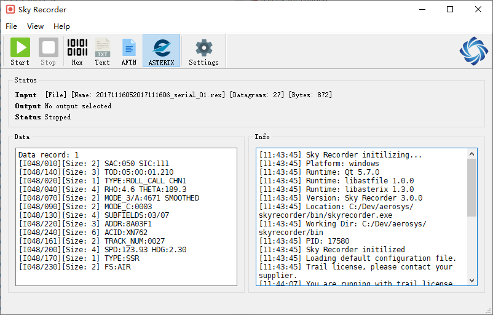Screen dimensions: 493x315
Task: Click the I048/161 TRACK_NUM:0027 row
Action: point(92,241)
